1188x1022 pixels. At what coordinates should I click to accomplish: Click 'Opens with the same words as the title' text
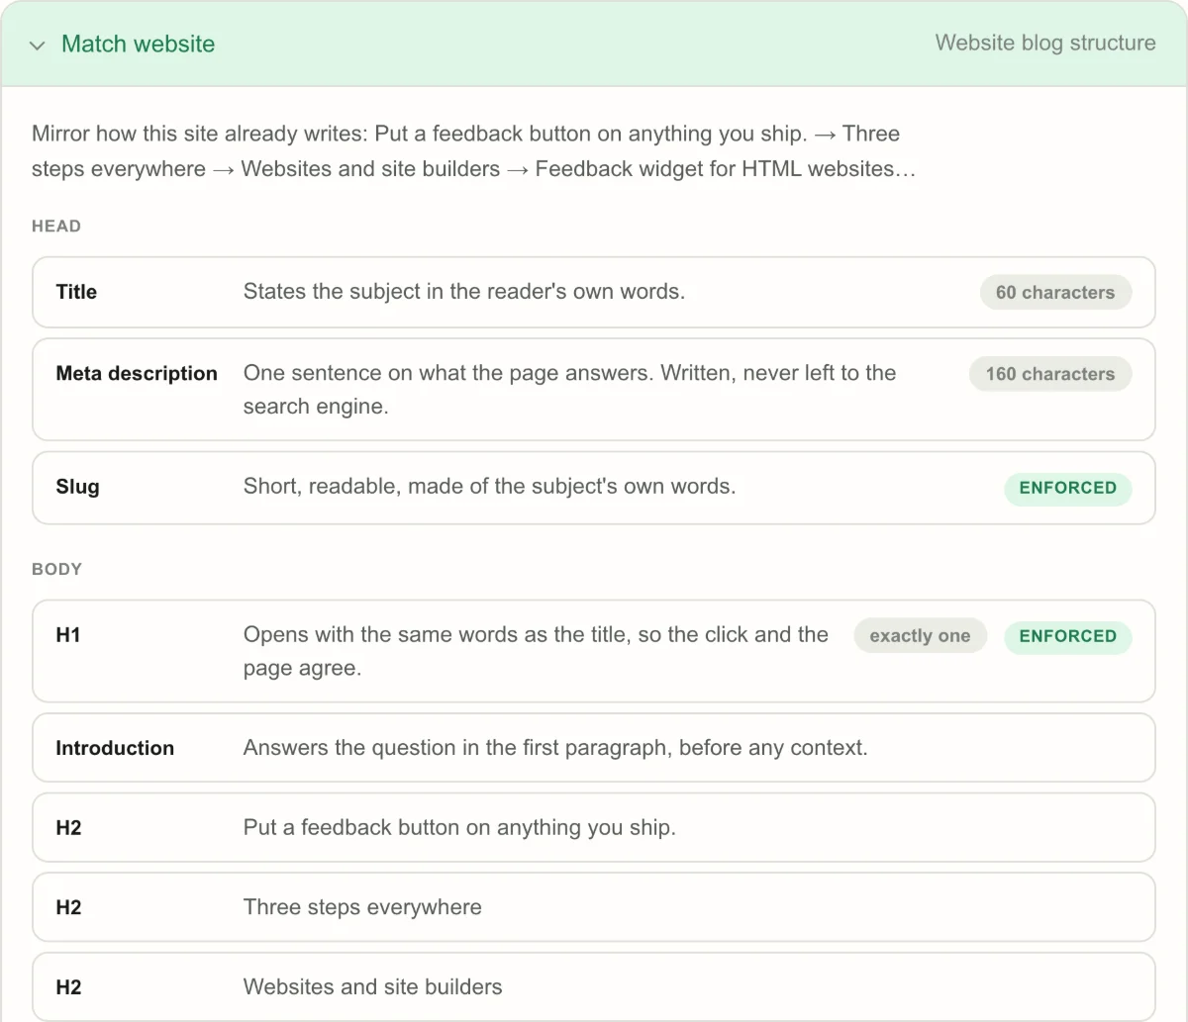(536, 651)
